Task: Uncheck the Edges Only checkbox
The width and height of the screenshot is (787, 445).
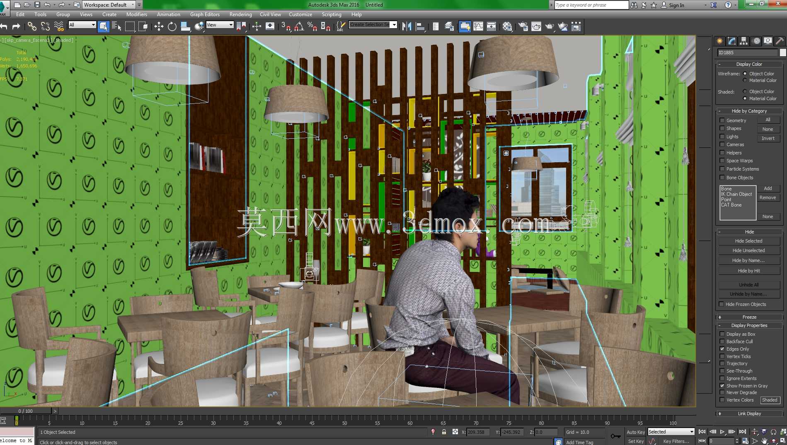Action: [722, 349]
